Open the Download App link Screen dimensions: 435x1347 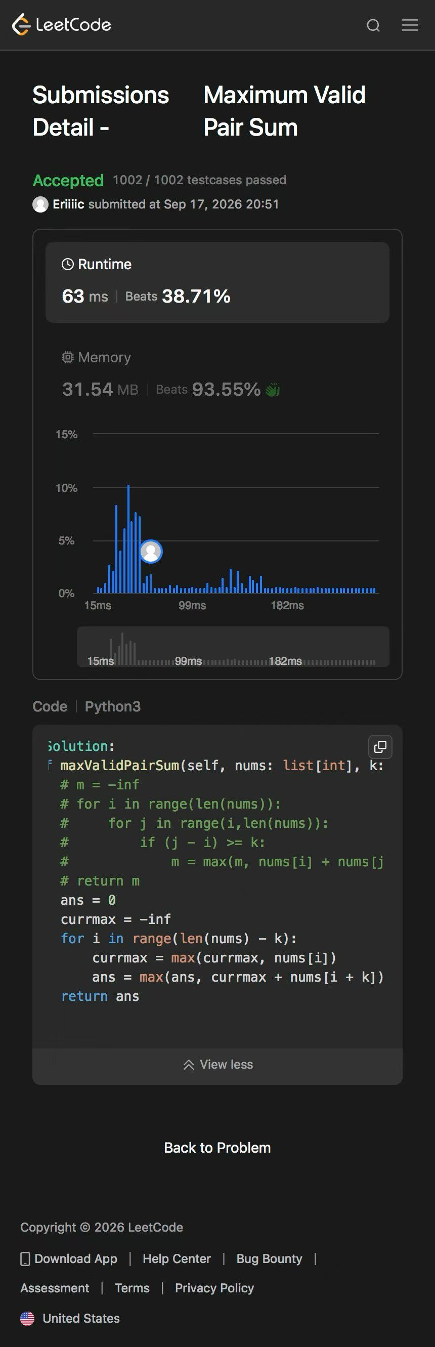point(69,1258)
